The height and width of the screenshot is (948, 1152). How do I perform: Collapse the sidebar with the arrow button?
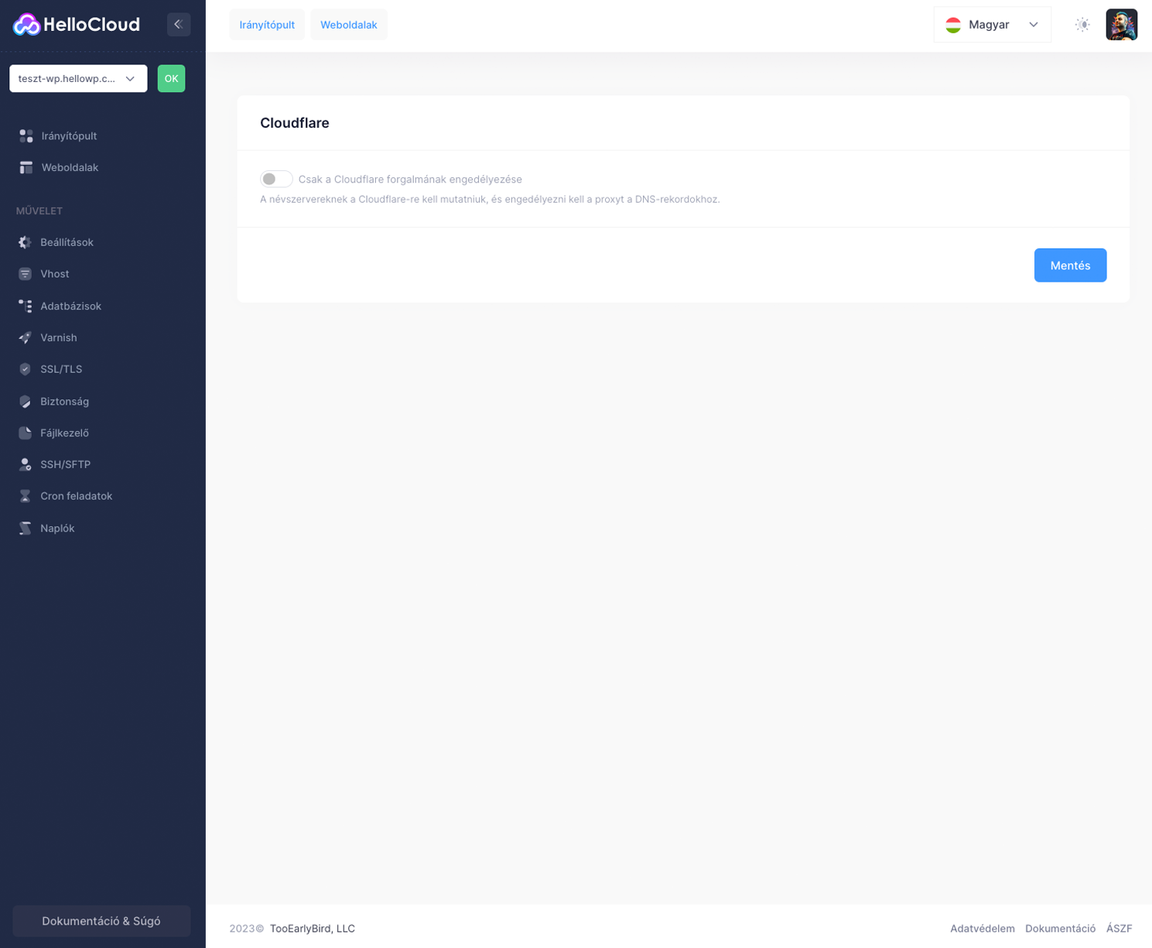click(179, 25)
